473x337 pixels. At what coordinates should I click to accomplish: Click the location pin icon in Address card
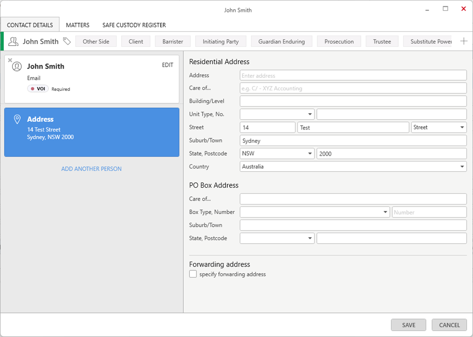pos(17,119)
